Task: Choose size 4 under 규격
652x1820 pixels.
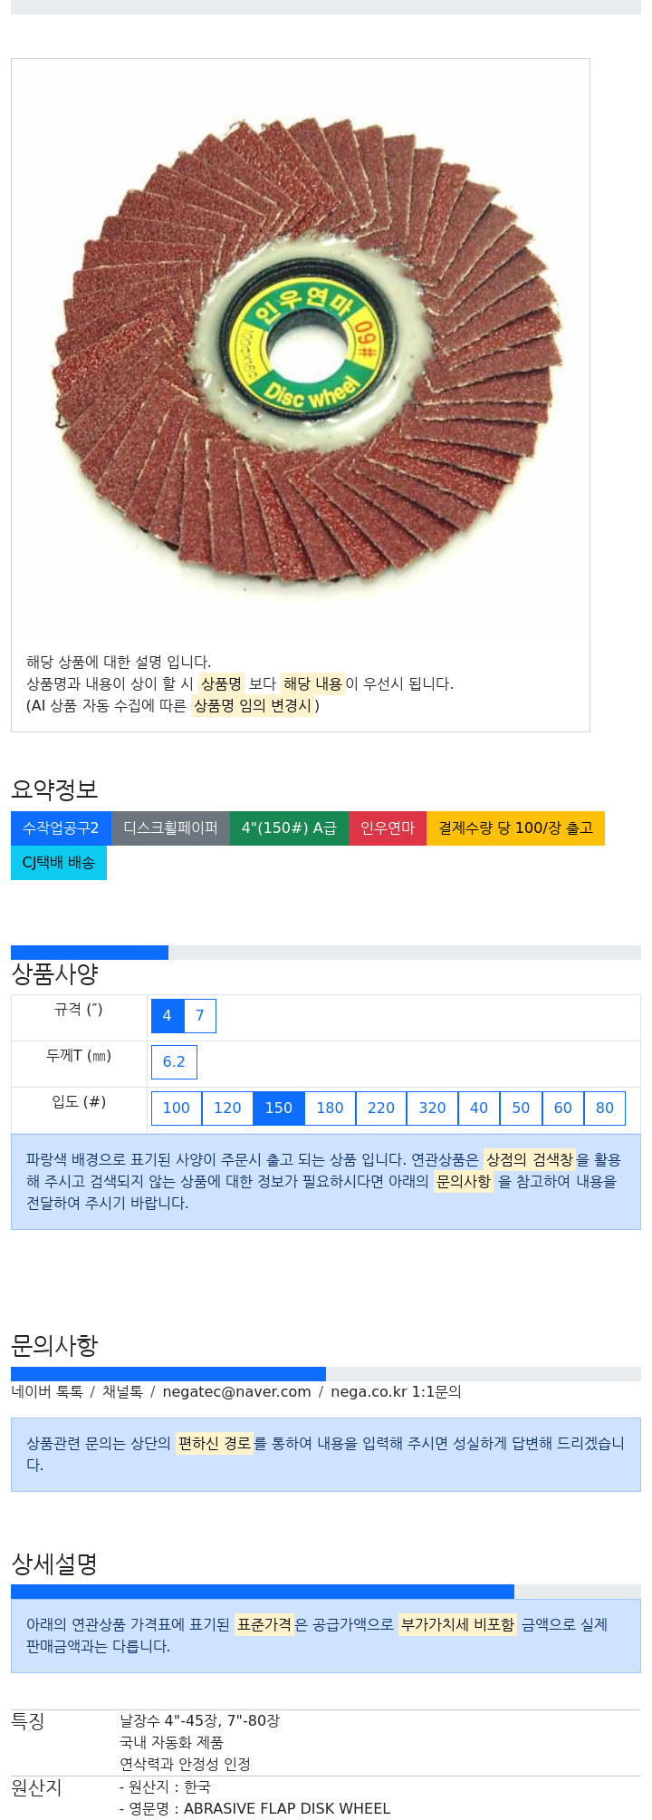Action: 167,1016
